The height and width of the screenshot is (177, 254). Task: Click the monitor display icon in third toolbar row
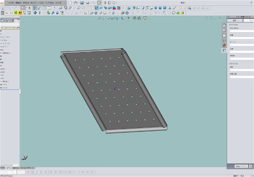pos(174,13)
